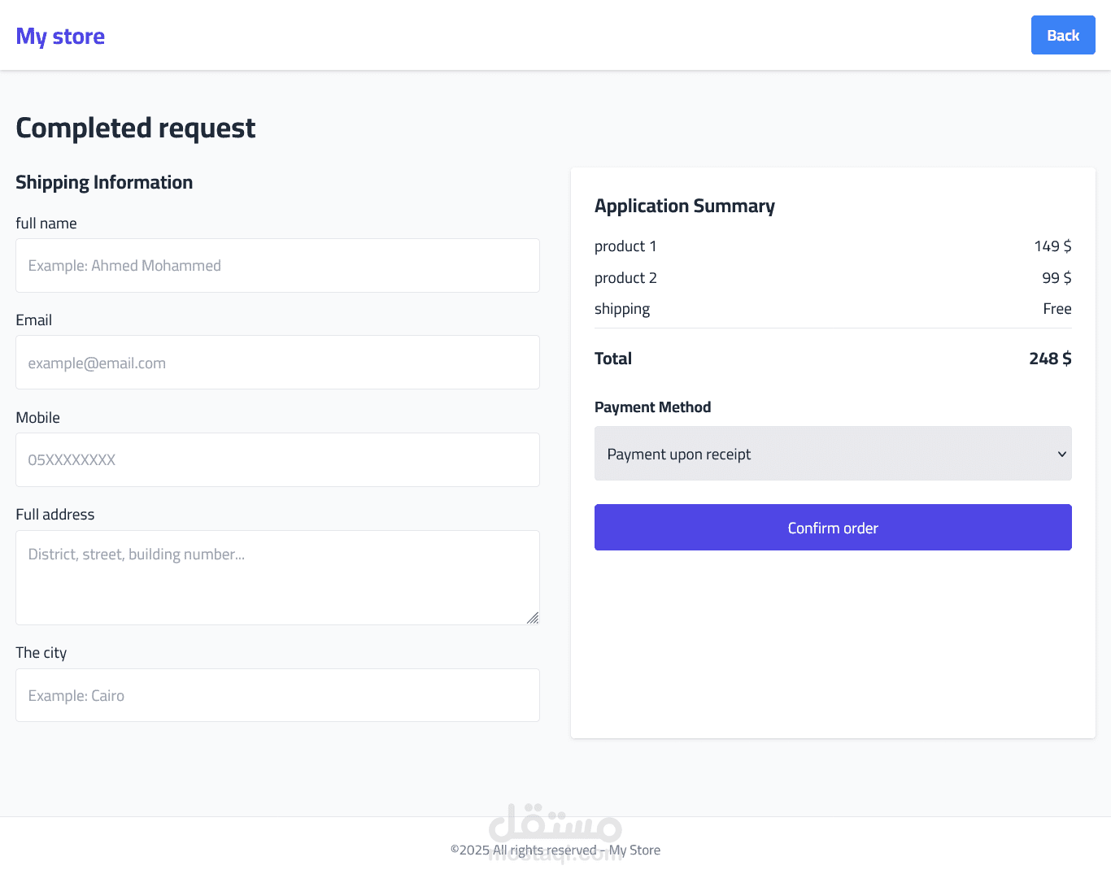Grab the address textarea resize handle
Image resolution: width=1111 pixels, height=883 pixels.
(x=533, y=619)
